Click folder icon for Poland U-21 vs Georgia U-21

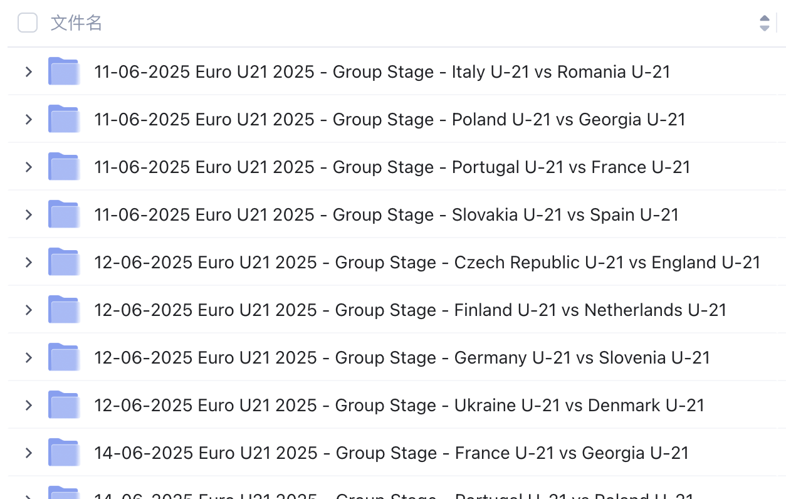click(63, 119)
